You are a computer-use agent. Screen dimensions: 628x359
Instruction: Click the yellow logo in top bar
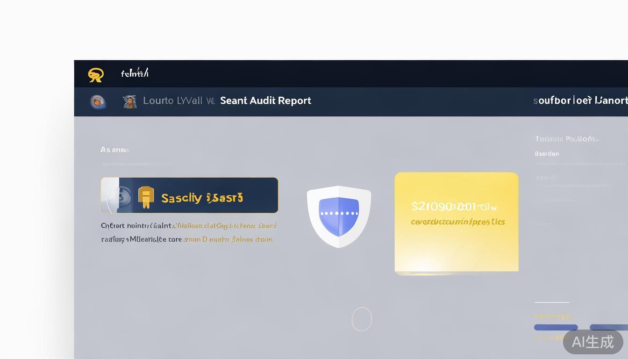pos(96,74)
